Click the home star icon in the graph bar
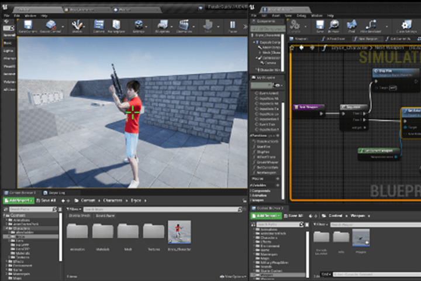This screenshot has width=421, height=281. 292,48
